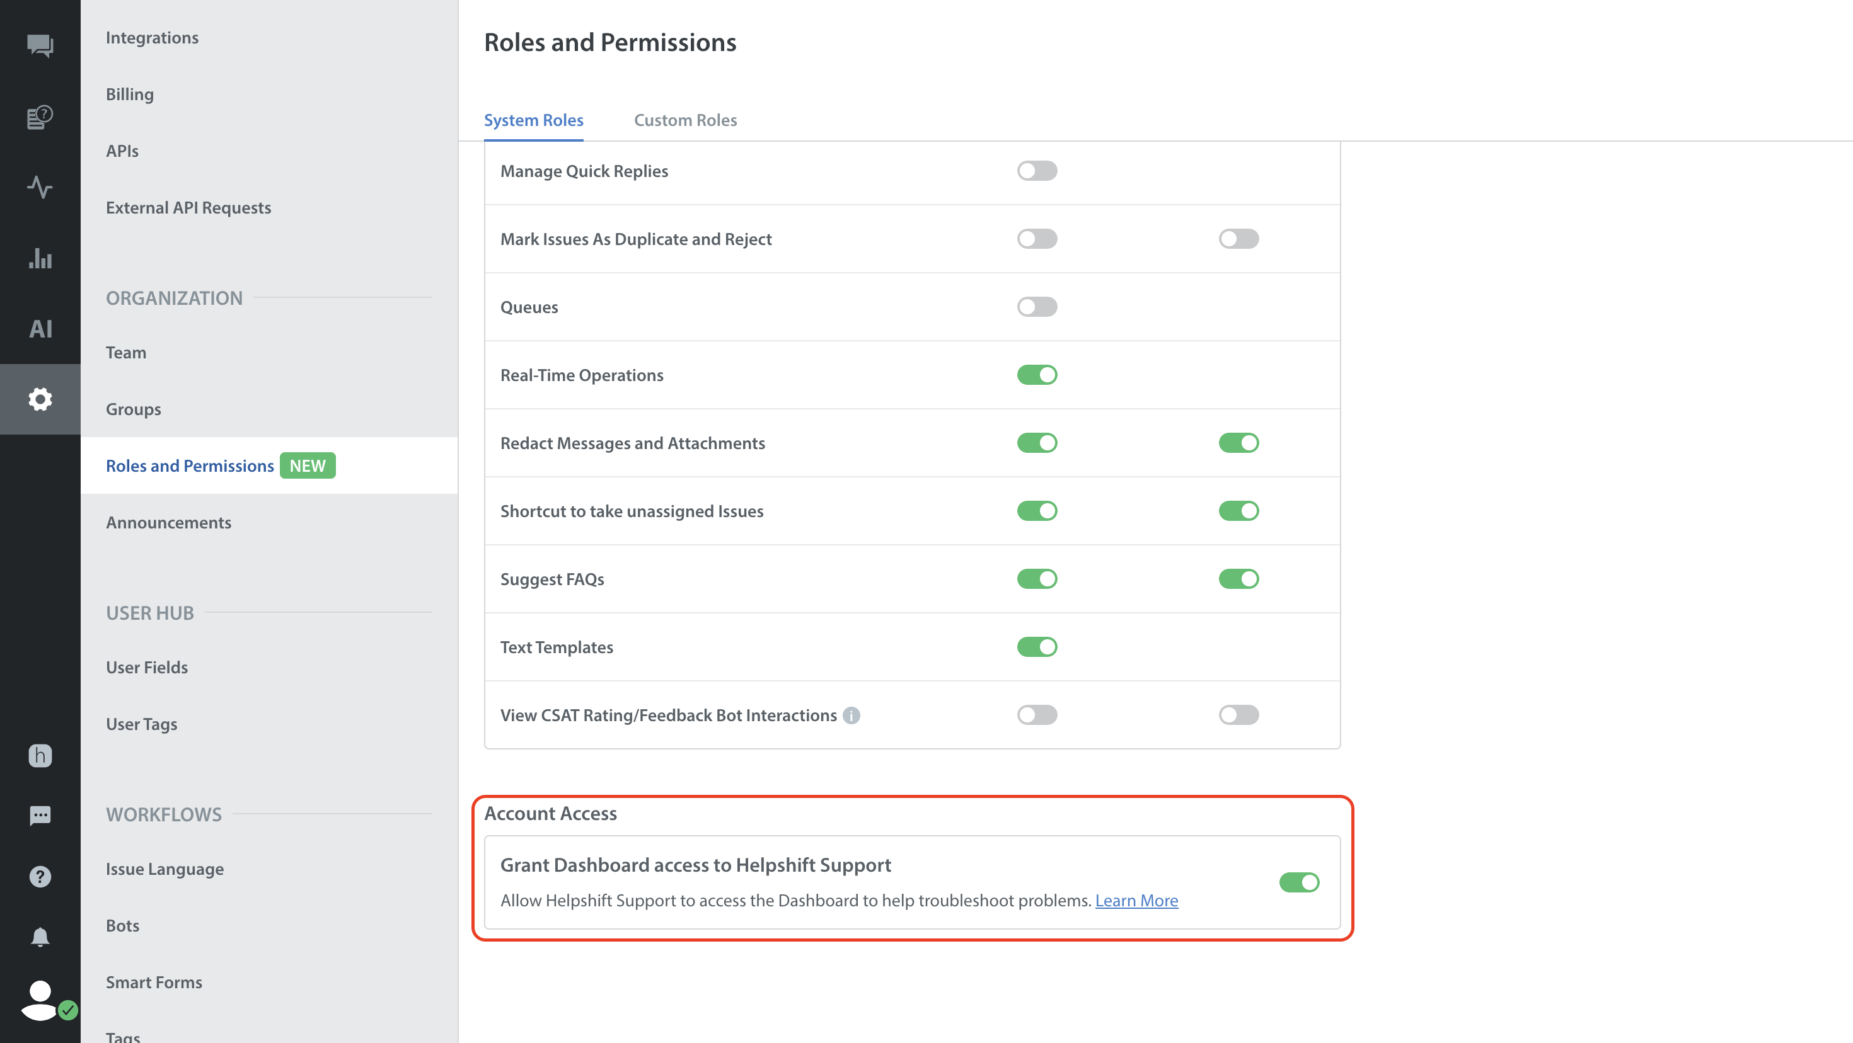Viewport: 1853px width, 1043px height.
Task: Open the AI section in sidebar
Action: (40, 329)
